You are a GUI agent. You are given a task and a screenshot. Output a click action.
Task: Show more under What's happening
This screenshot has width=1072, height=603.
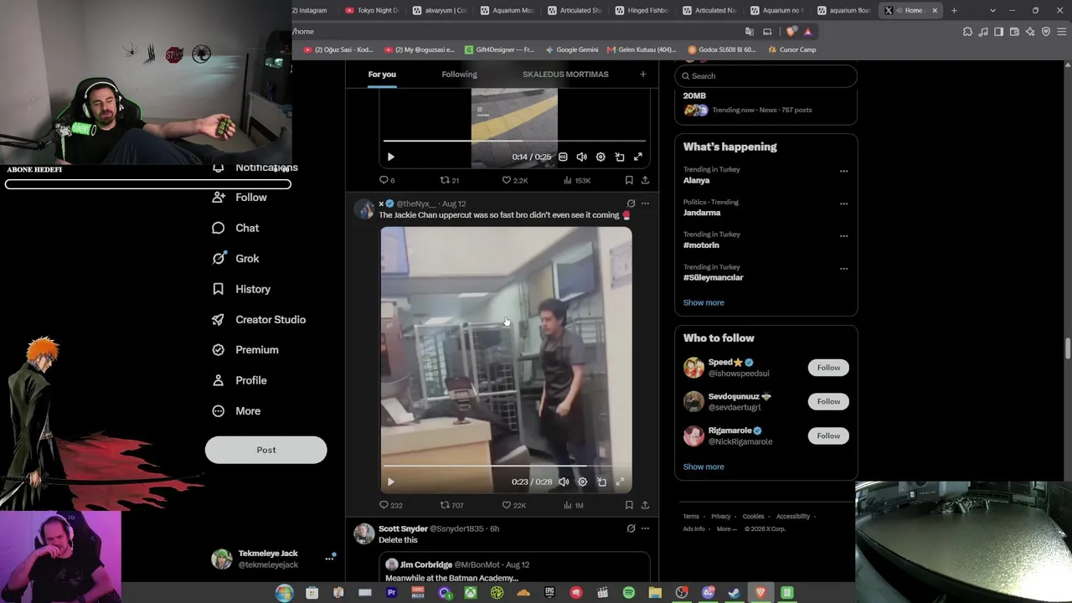pos(703,302)
